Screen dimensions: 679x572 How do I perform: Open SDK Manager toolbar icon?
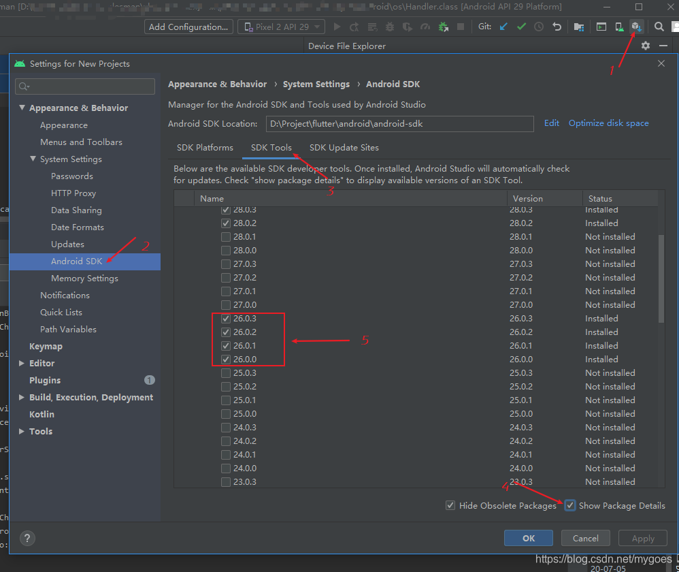[x=637, y=27]
